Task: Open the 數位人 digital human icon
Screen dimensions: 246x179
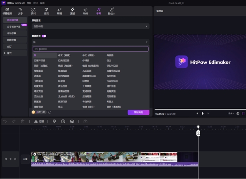Action: point(112,11)
